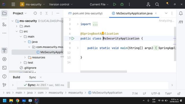This screenshot has height=104, width=185.
Task: Hide the Project panel
Action: point(58,13)
